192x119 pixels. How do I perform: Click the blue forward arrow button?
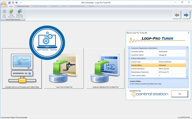click(186, 15)
